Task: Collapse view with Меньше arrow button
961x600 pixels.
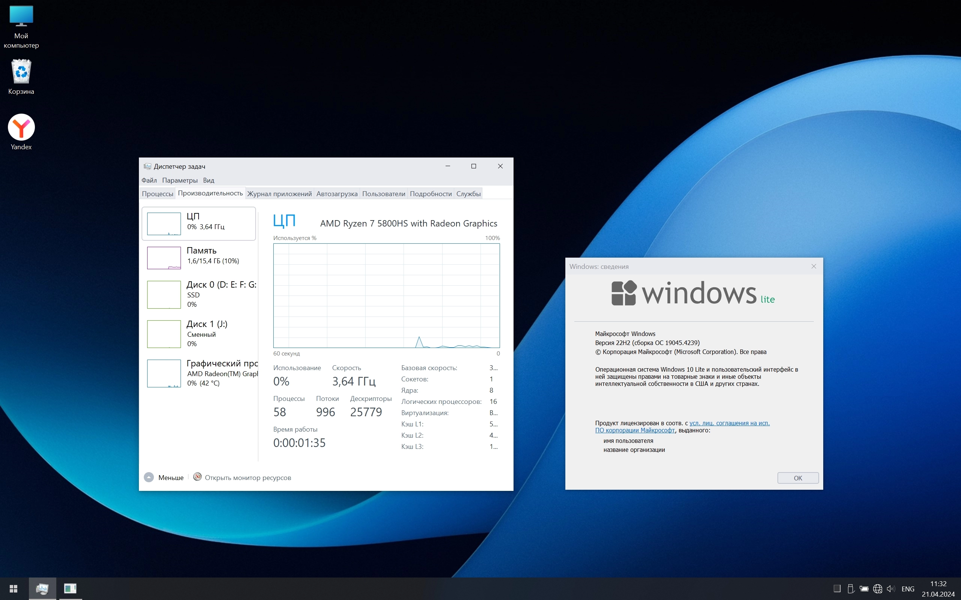Action: [149, 477]
